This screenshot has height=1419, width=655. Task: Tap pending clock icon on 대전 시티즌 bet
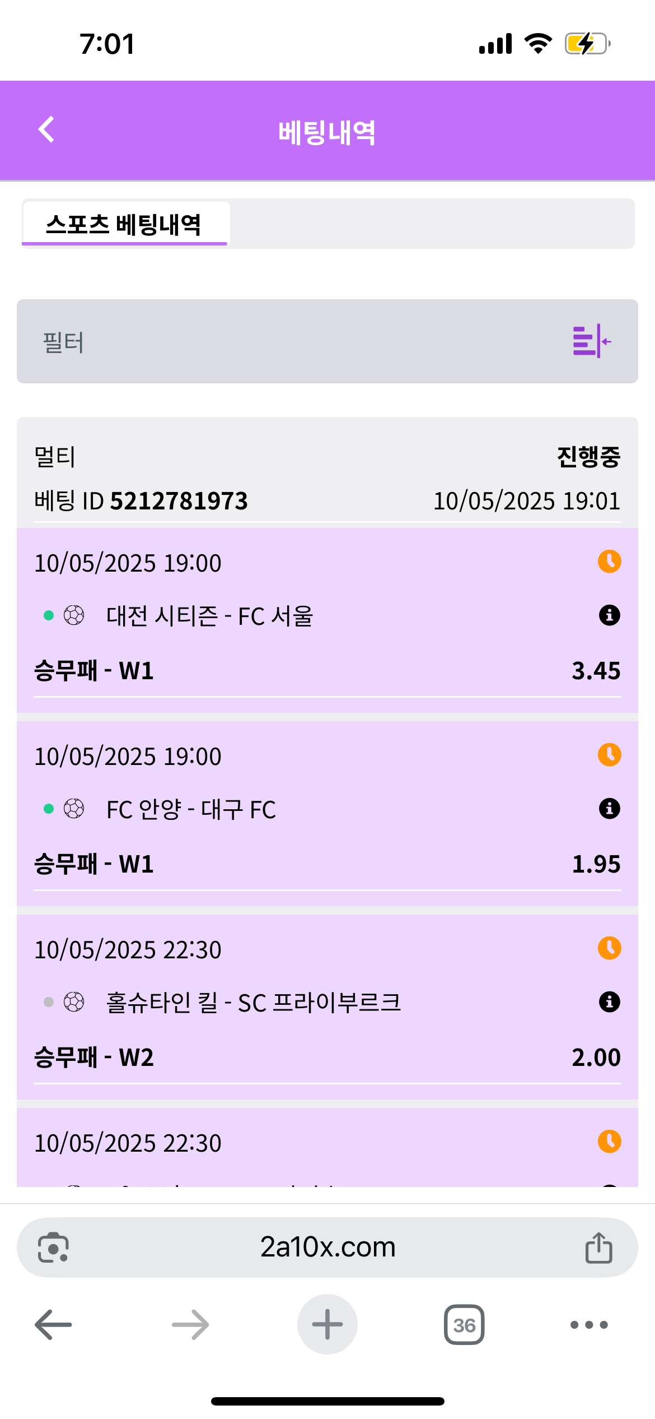[x=609, y=562]
